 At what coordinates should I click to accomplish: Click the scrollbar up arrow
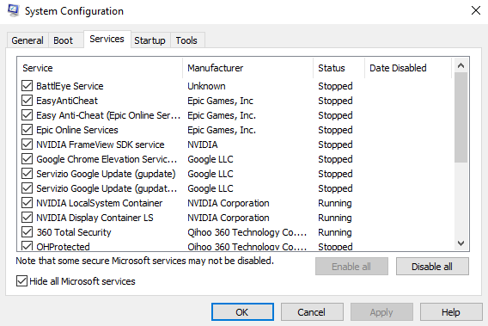coord(461,65)
